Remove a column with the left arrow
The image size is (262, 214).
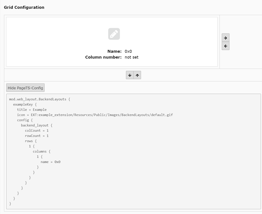click(226, 46)
